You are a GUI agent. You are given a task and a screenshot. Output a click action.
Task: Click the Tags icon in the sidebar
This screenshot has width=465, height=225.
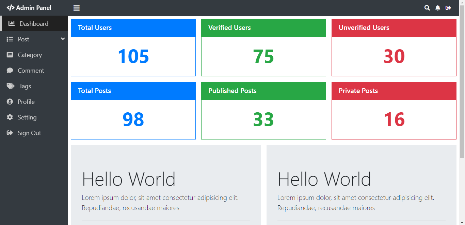pos(10,86)
